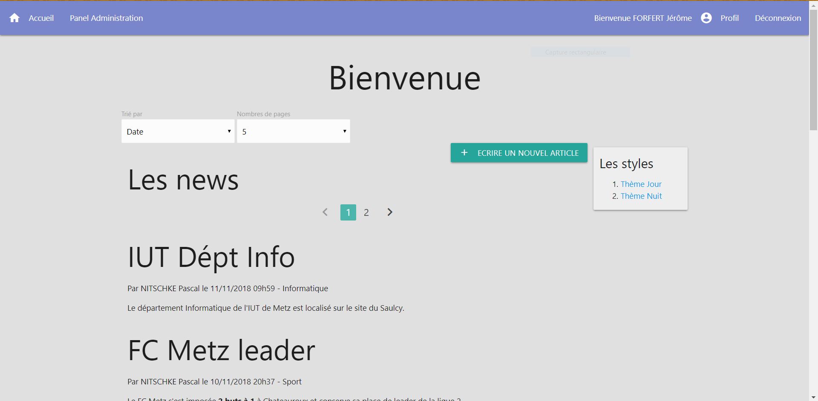Go to previous page with left chevron
Viewport: 818px width, 401px height.
pos(325,212)
